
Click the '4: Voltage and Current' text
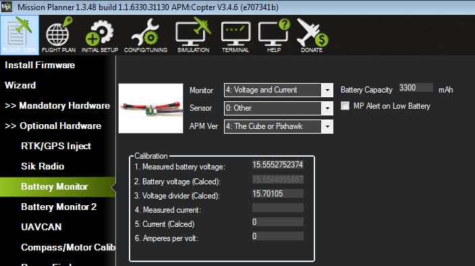pos(261,90)
